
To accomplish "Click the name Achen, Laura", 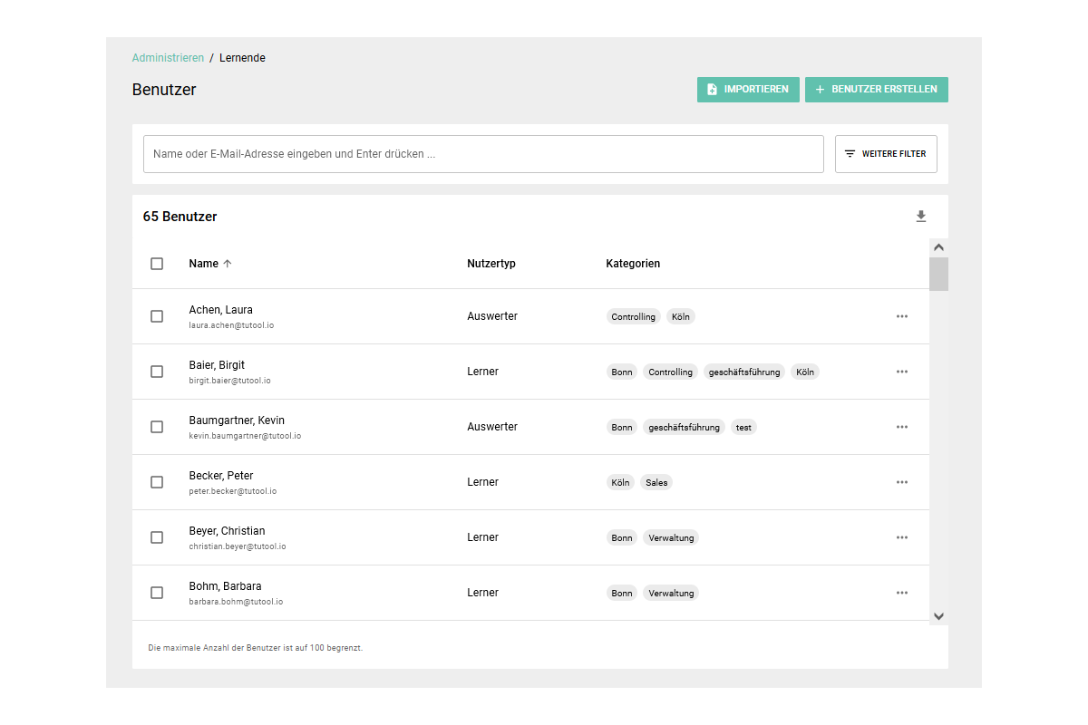I will pos(220,310).
